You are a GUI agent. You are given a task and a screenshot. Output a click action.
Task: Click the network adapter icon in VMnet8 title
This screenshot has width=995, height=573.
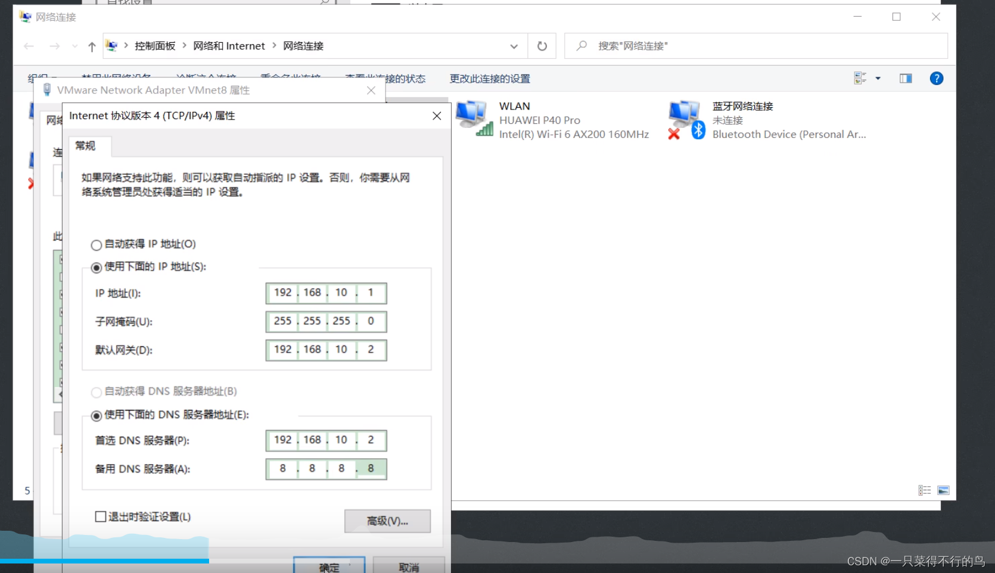coord(47,90)
